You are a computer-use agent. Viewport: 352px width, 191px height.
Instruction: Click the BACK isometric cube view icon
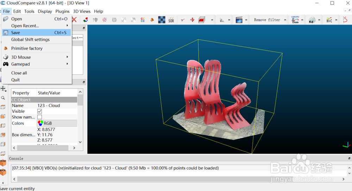click(3, 172)
